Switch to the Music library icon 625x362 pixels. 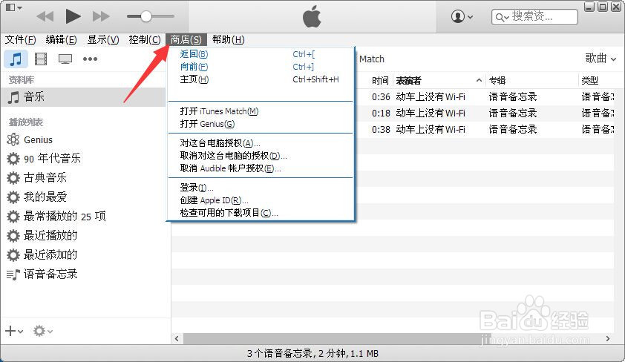tap(16, 59)
